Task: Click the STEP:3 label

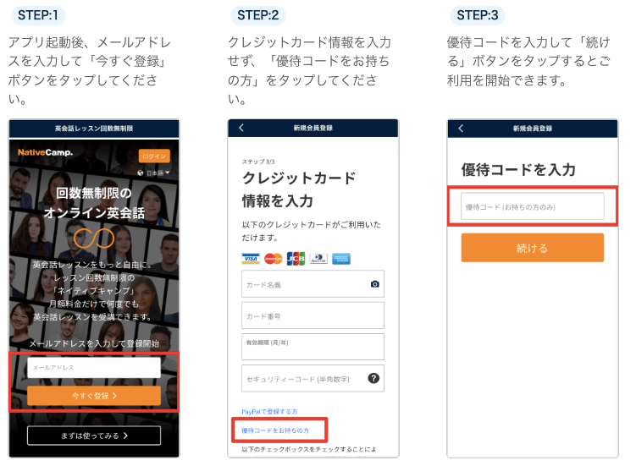Action: (478, 15)
